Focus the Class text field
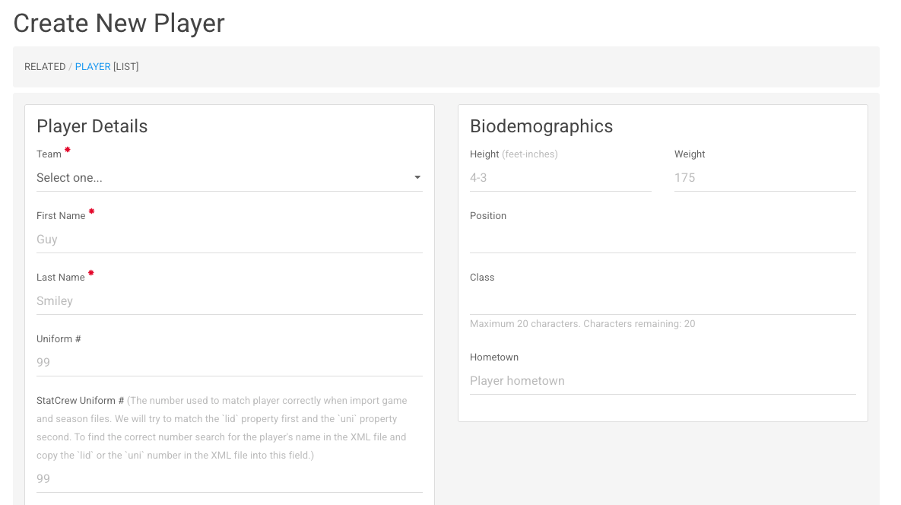 pos(662,301)
